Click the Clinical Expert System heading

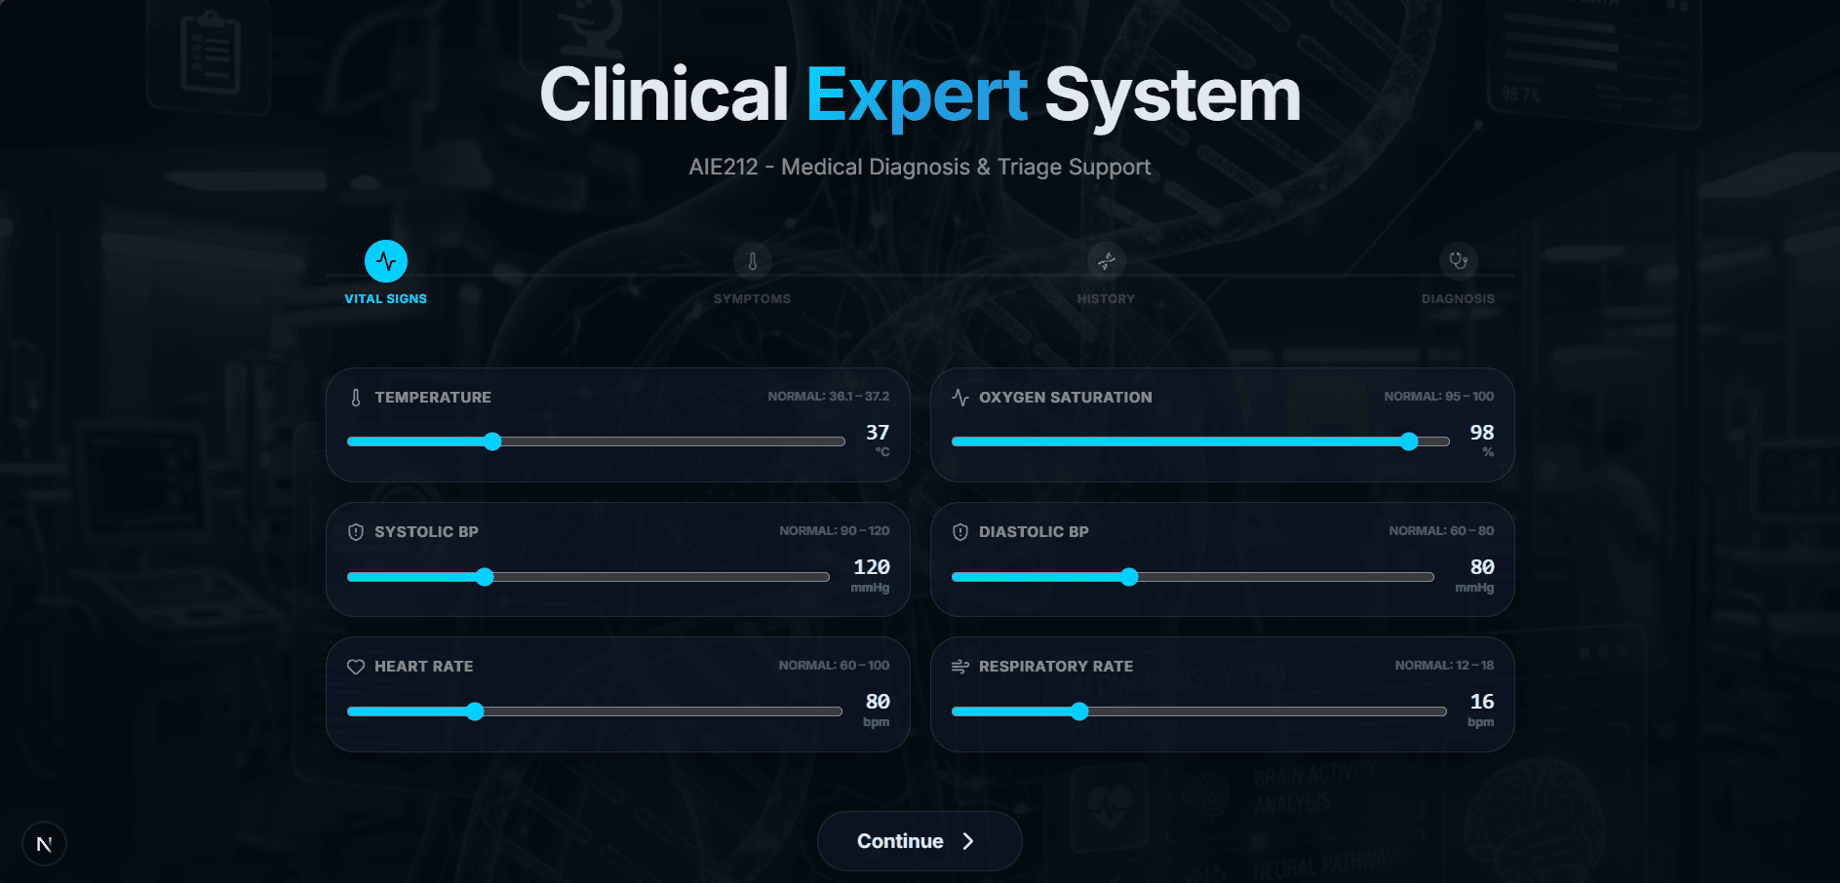pos(920,96)
